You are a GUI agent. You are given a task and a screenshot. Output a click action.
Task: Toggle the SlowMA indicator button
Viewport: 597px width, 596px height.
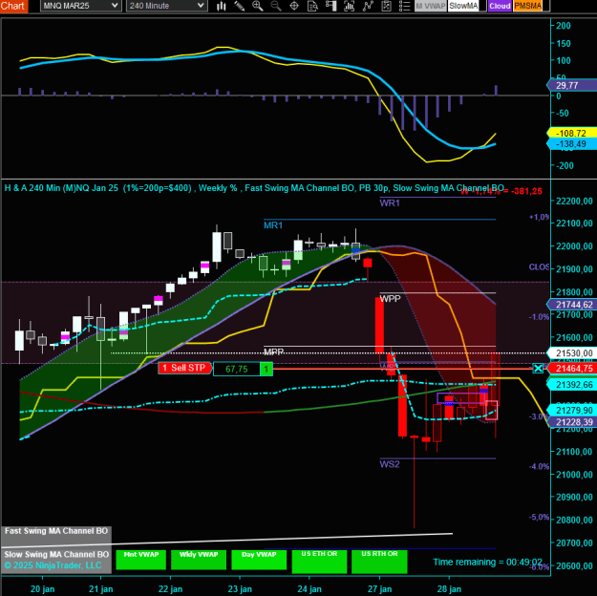tap(463, 6)
